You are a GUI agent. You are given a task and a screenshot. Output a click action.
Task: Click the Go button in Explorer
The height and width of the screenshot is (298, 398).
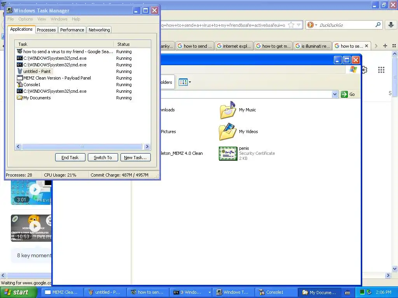348,94
